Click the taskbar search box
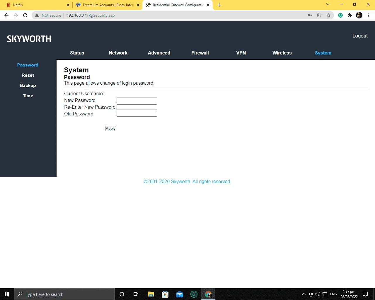Image resolution: width=375 pixels, height=300 pixels. (x=64, y=294)
